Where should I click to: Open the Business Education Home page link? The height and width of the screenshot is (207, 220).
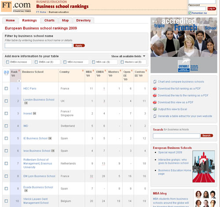pyautogui.click(x=175, y=172)
